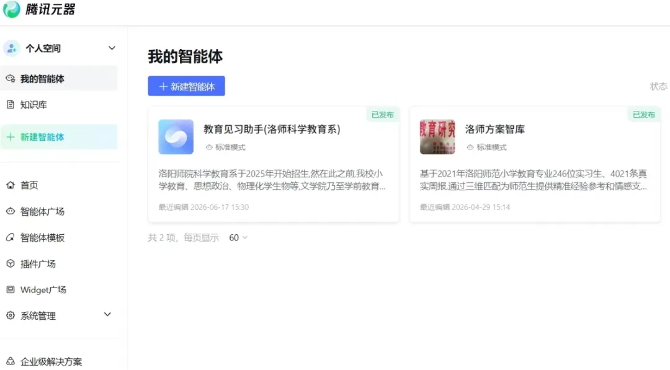Click the 腾讯元器 brand name
Image resolution: width=670 pixels, height=370 pixels.
click(50, 9)
